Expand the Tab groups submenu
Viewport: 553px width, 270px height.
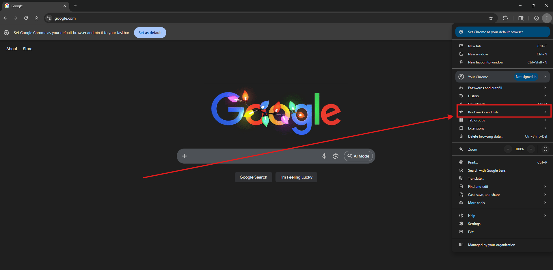(502, 120)
